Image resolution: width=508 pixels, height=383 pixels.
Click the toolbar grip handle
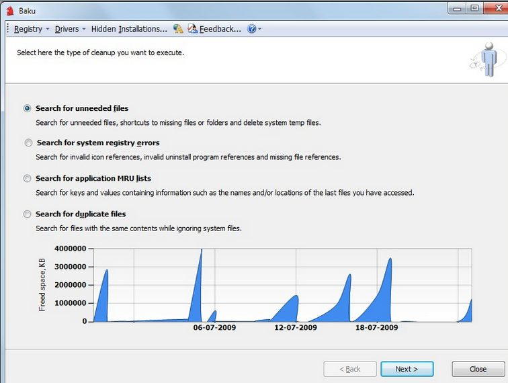pyautogui.click(x=8, y=29)
